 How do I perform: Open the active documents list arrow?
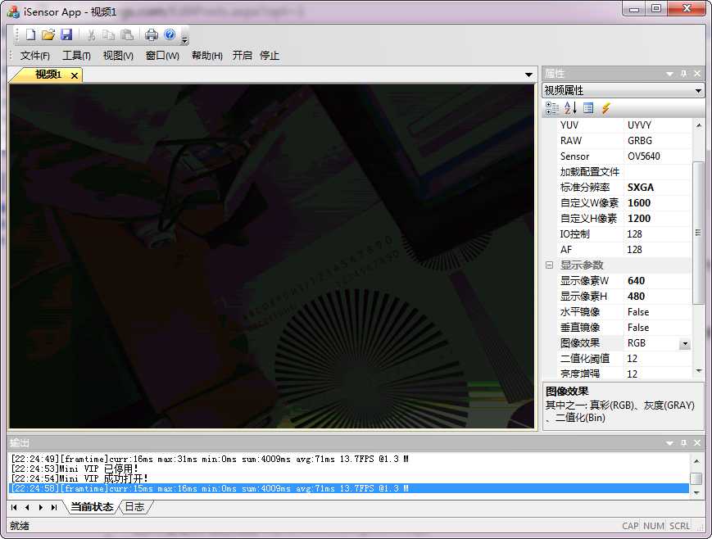pyautogui.click(x=528, y=75)
